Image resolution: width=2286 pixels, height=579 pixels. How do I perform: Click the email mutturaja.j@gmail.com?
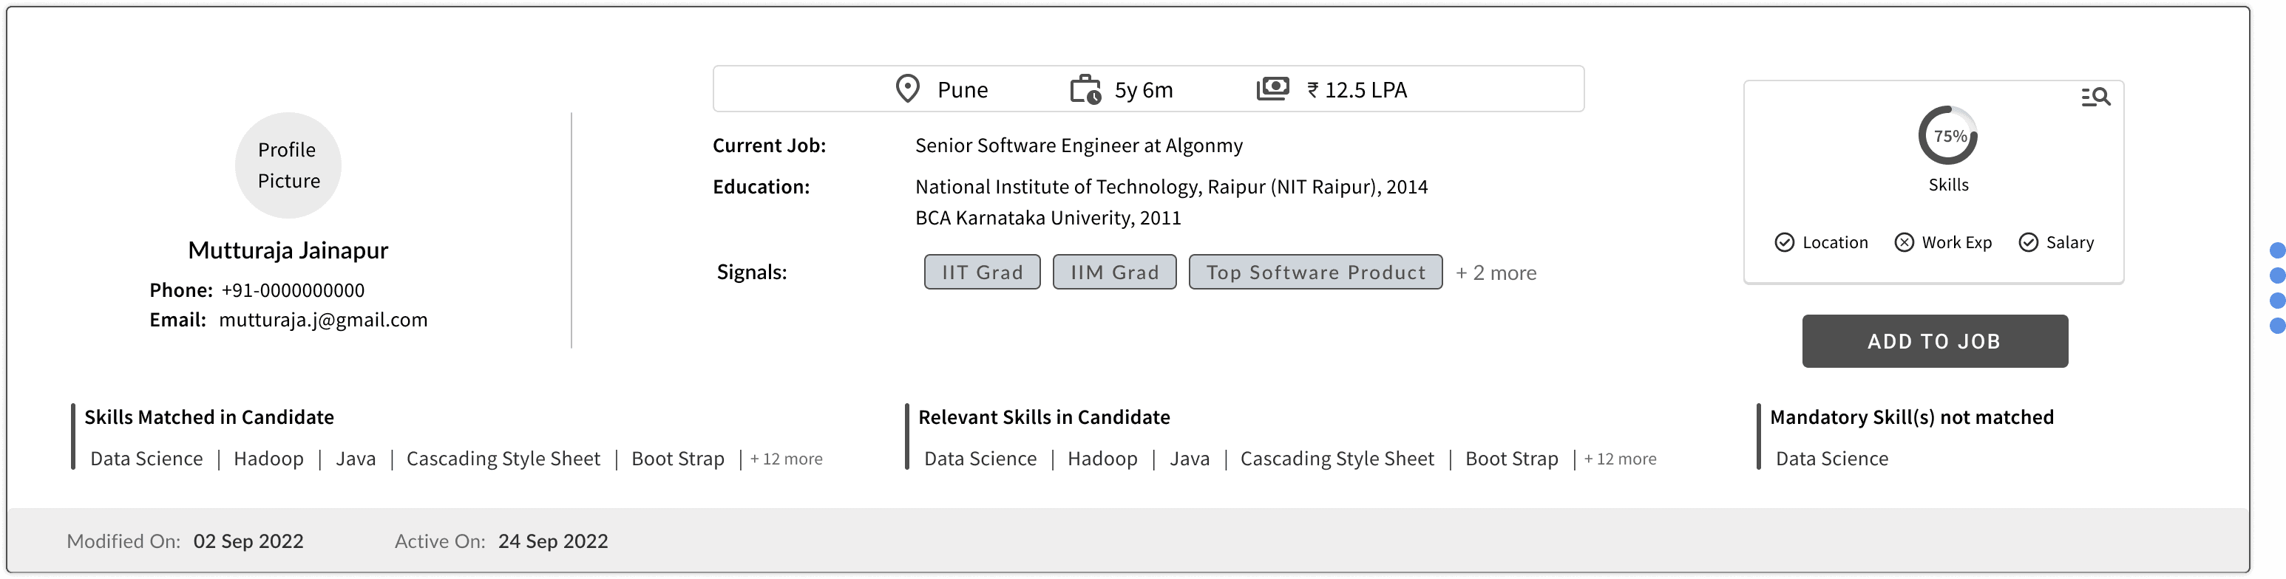[323, 320]
